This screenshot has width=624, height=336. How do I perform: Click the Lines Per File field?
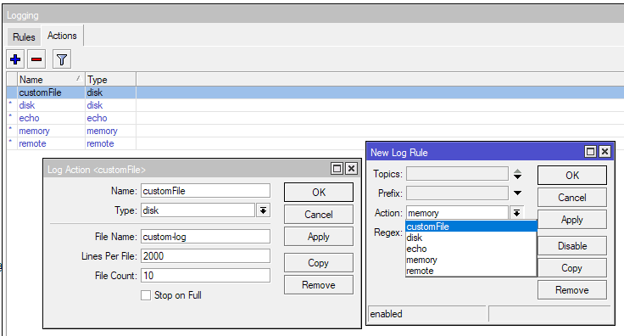205,256
